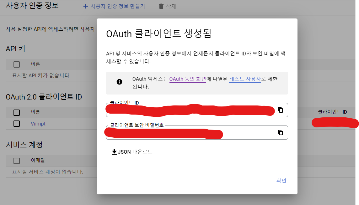
Task: Click the 클라이언트 ID input field
Action: pos(197,110)
